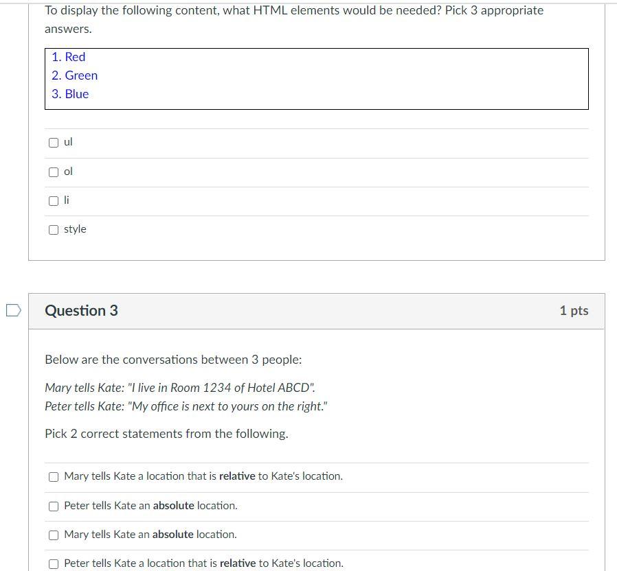Click the "Pick 2 correct statements" instruction text
617x571 pixels.
pyautogui.click(x=166, y=434)
